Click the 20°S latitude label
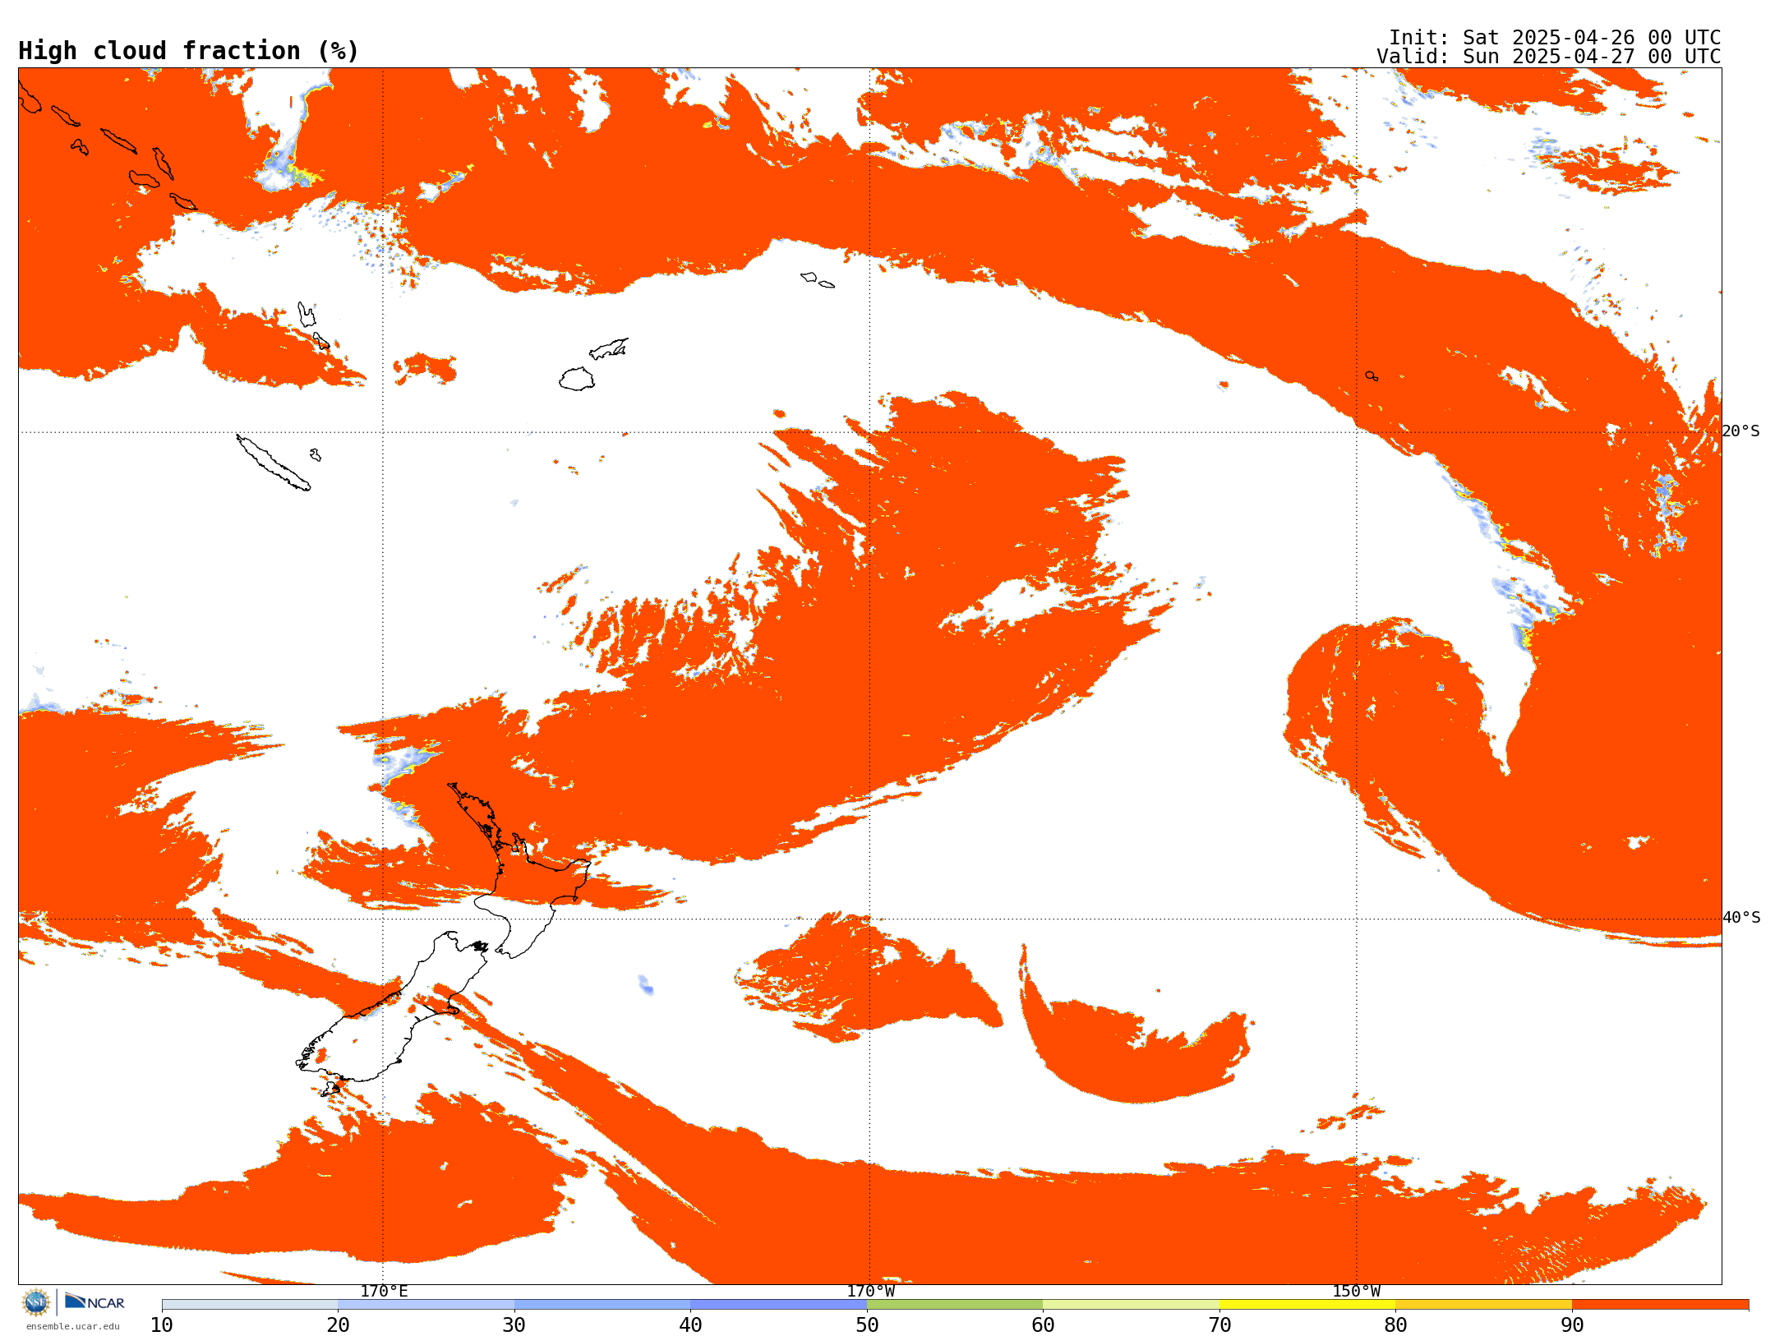This screenshot has width=1775, height=1336. click(x=1741, y=431)
